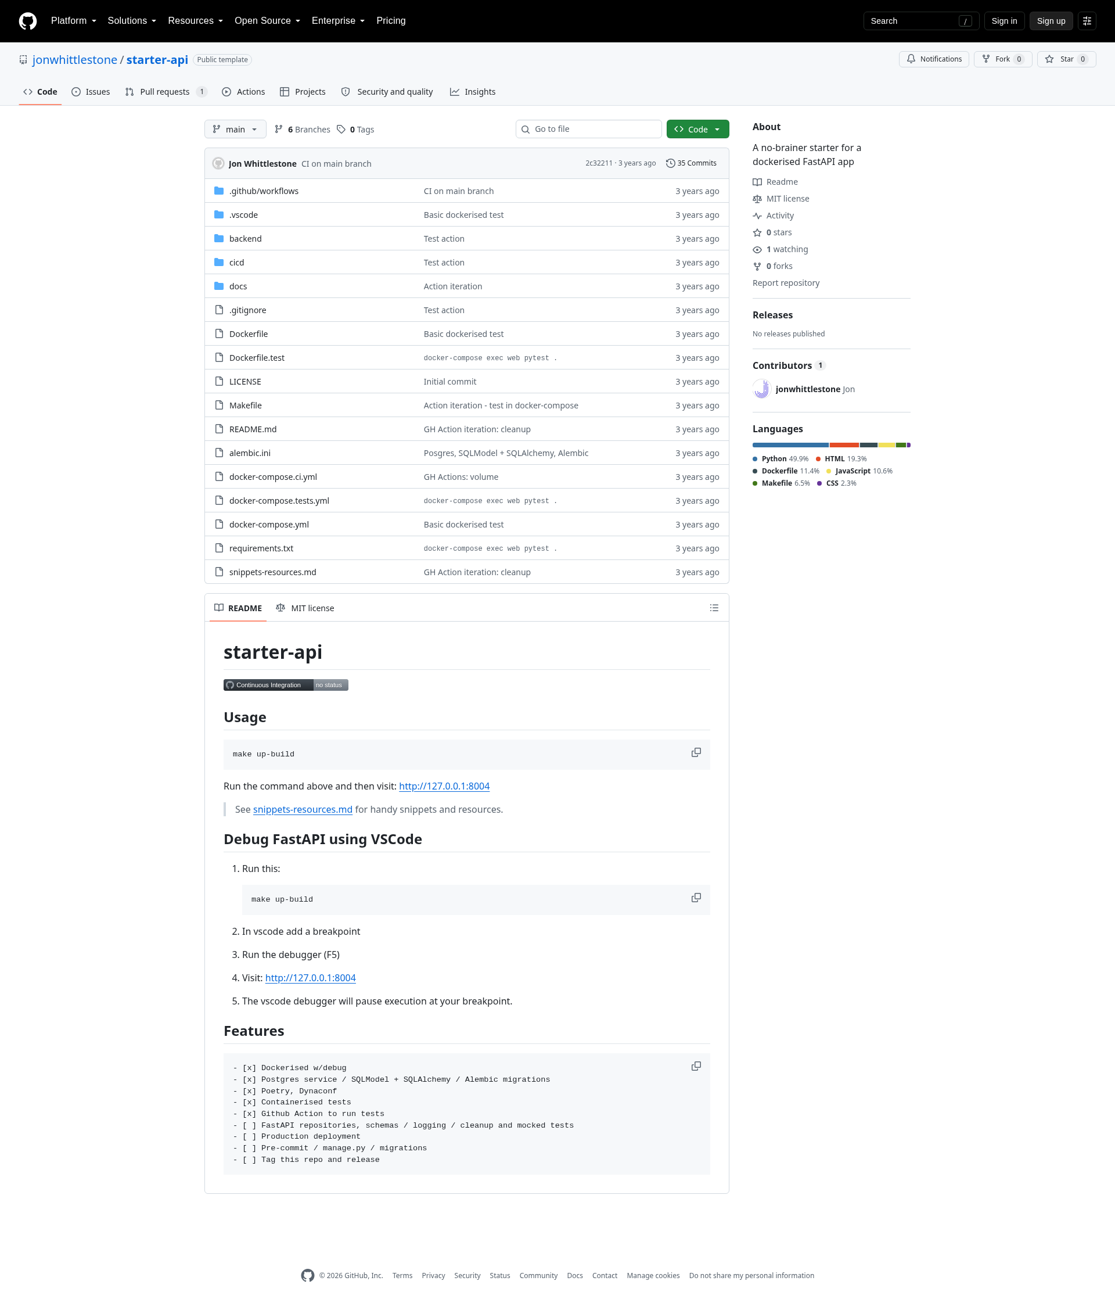1115x1306 pixels.
Task: Star the starter-api repository
Action: pos(1066,59)
